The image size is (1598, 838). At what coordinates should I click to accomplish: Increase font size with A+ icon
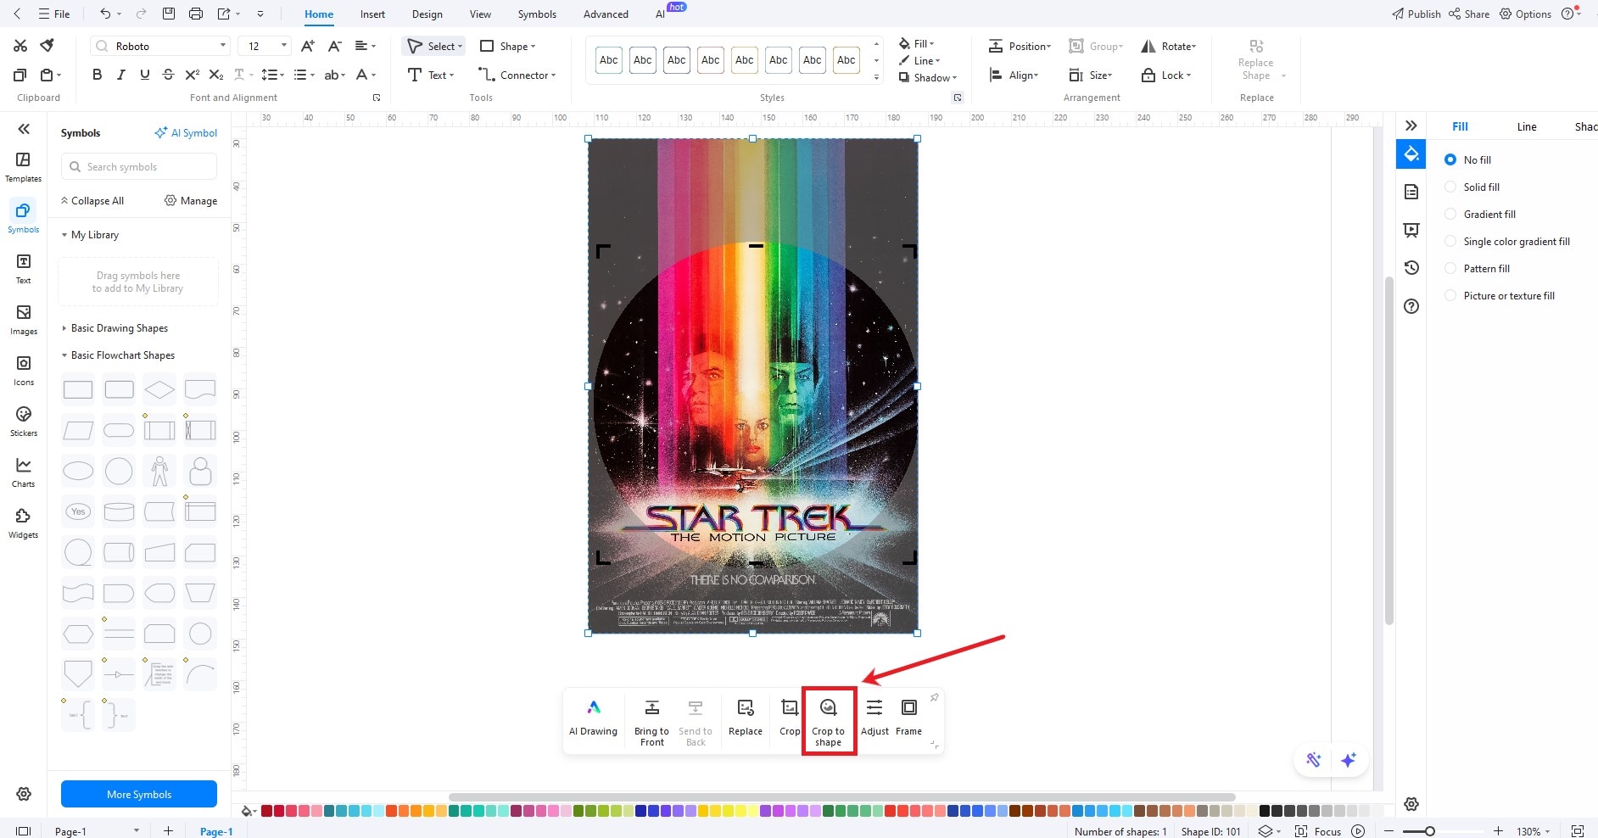(x=308, y=46)
